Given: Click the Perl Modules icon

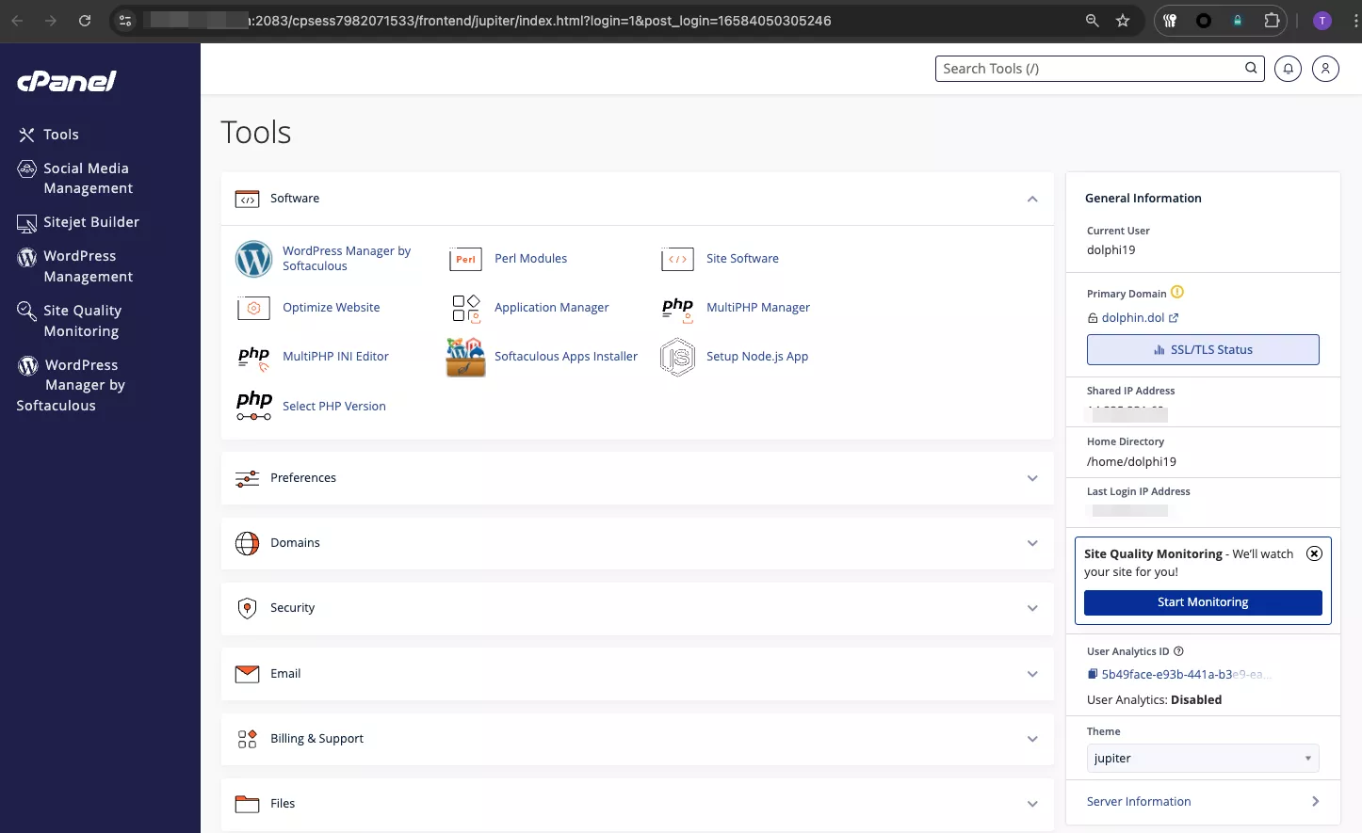Looking at the screenshot, I should click(x=466, y=259).
